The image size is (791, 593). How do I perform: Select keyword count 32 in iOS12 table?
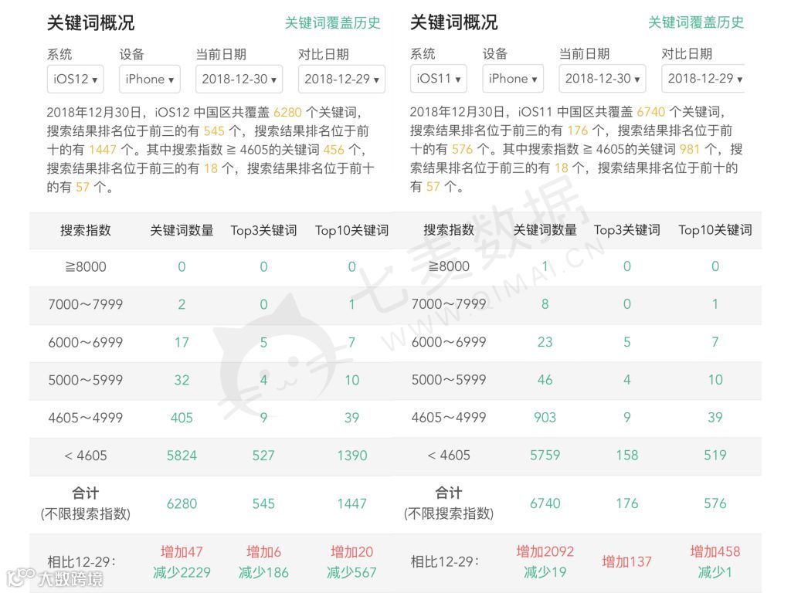[182, 380]
